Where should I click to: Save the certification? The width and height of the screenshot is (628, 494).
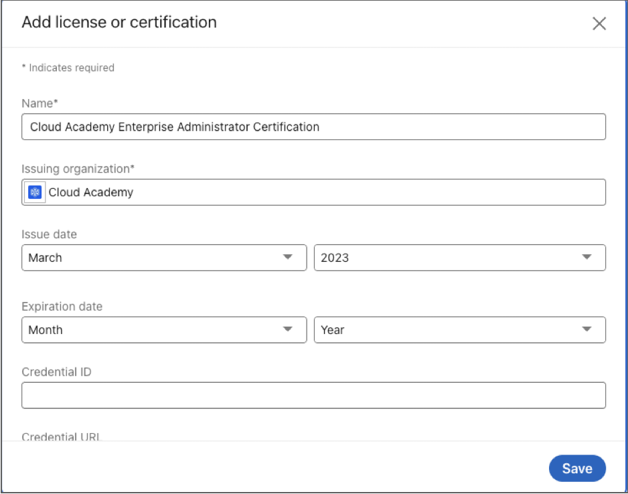[576, 469]
